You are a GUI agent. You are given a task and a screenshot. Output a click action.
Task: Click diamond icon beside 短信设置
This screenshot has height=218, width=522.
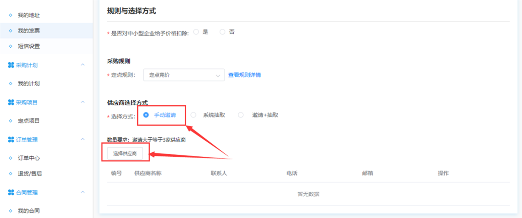tap(11, 46)
